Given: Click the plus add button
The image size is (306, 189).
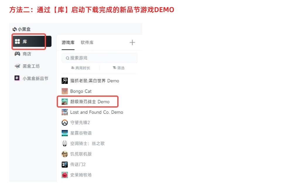Looking at the screenshot, I should [132, 42].
